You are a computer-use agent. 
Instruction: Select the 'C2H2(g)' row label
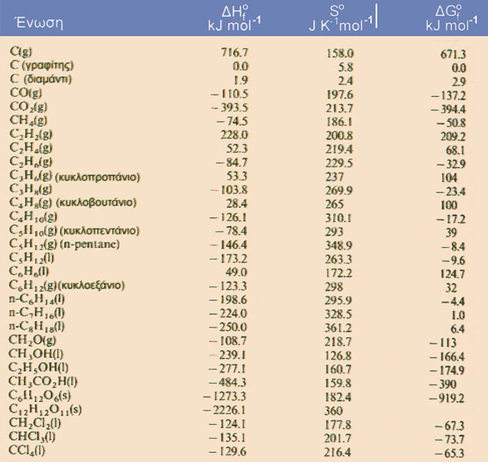click(31, 134)
